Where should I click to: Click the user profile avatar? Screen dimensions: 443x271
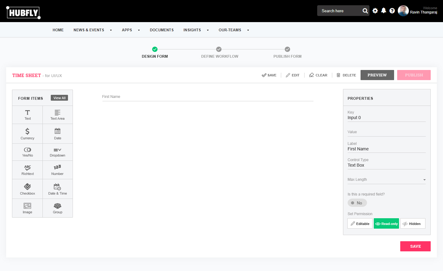pyautogui.click(x=403, y=11)
